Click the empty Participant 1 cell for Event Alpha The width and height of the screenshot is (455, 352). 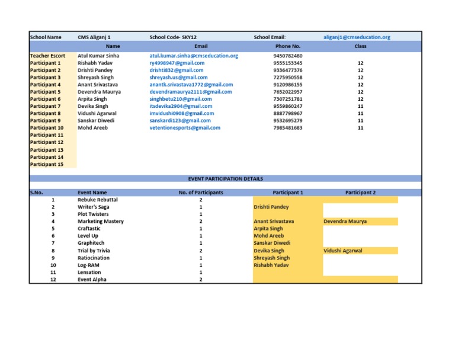point(287,279)
